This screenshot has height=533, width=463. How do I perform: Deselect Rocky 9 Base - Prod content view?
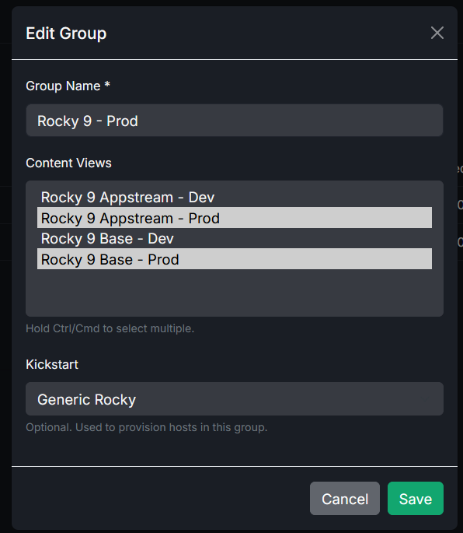(x=235, y=259)
